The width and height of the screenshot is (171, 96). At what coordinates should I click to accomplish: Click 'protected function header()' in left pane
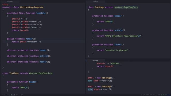tap(23, 82)
